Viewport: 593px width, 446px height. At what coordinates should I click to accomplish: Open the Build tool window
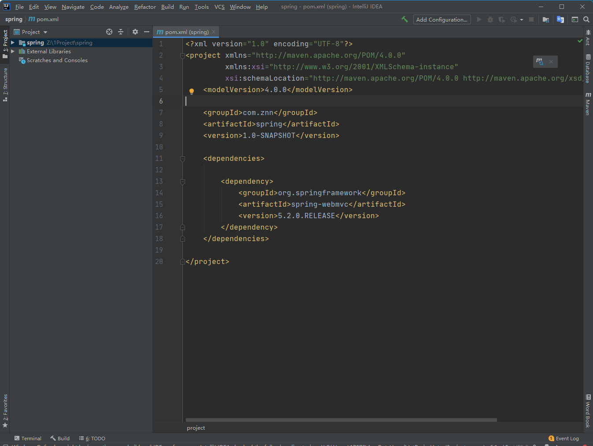point(60,439)
